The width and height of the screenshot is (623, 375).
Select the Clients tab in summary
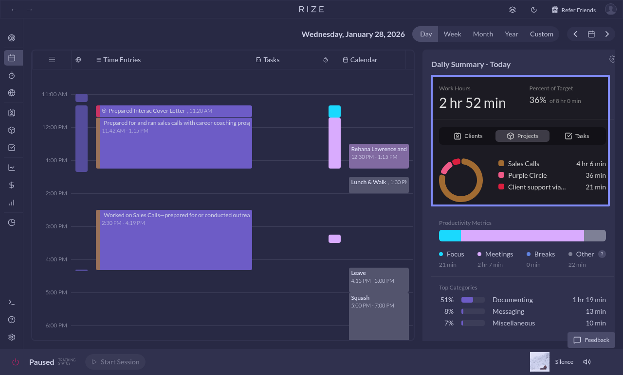(x=468, y=136)
